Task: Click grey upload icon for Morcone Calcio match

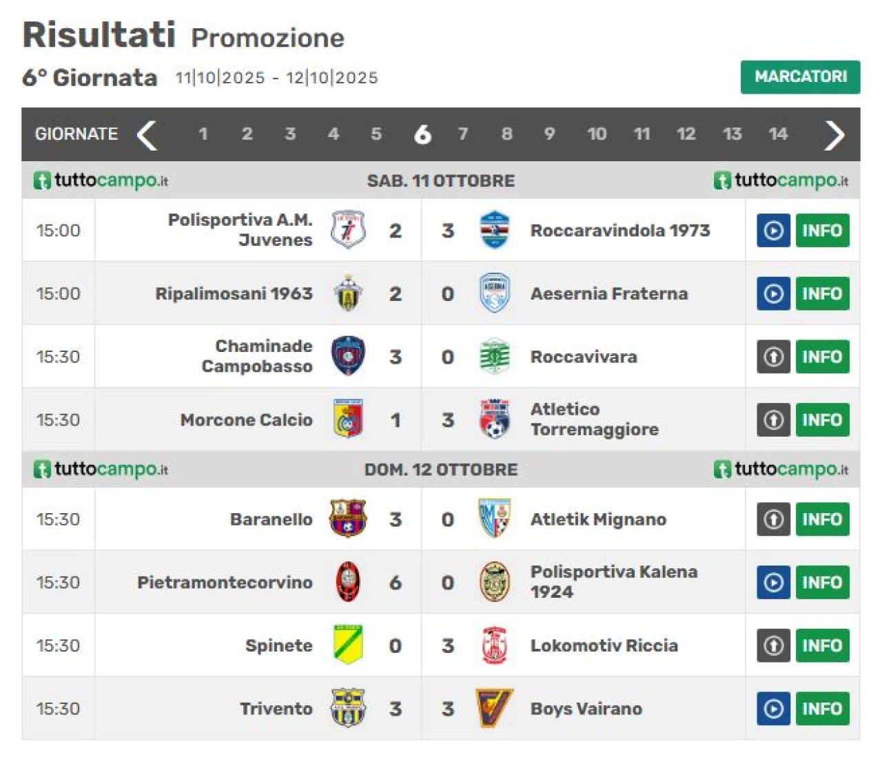Action: (773, 419)
